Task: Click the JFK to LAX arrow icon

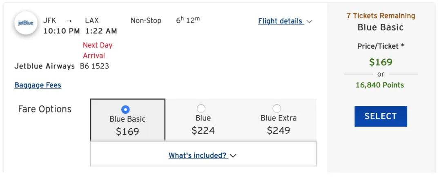Action: (69, 21)
